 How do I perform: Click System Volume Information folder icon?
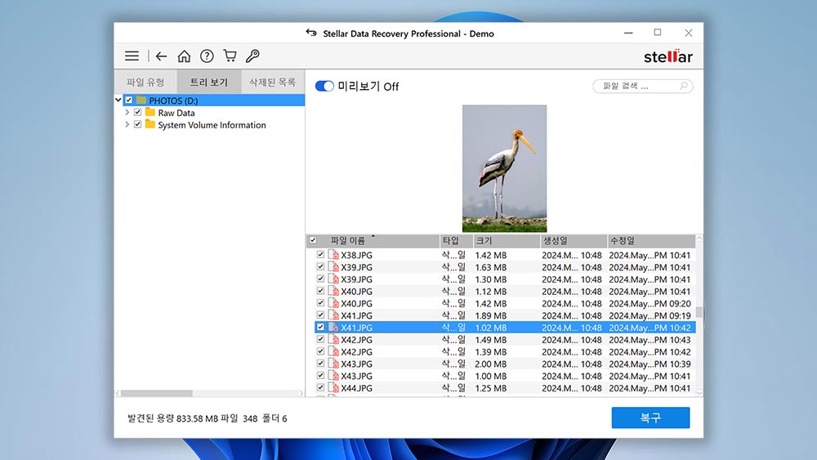pos(150,124)
